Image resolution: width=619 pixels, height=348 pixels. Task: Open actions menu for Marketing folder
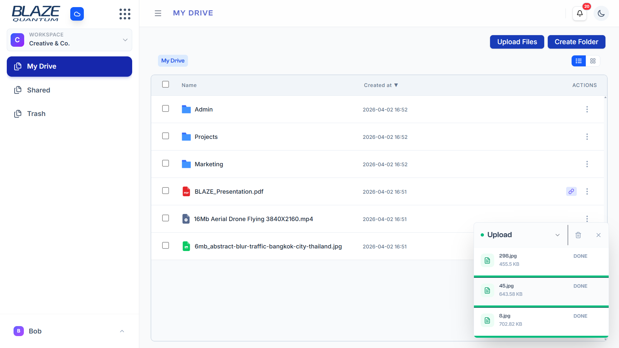pos(587,164)
